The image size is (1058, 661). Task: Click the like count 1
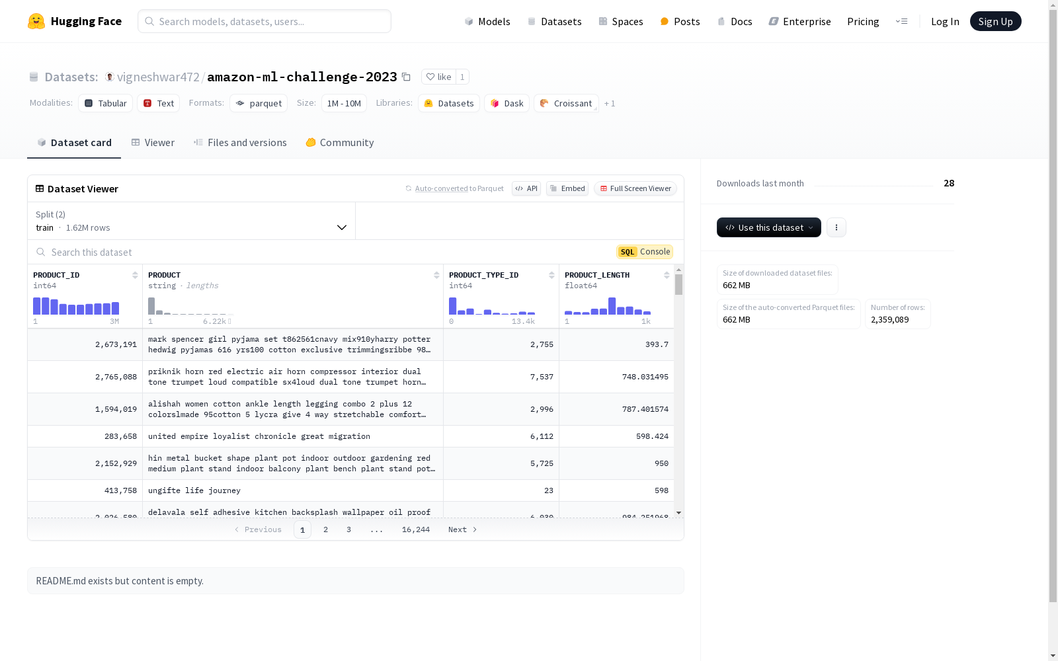pyautogui.click(x=462, y=77)
